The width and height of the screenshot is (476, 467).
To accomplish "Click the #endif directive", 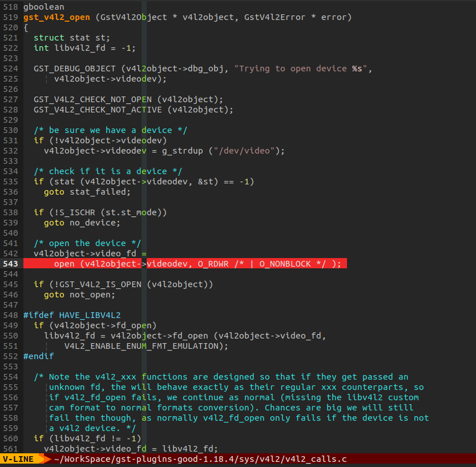I will point(38,356).
